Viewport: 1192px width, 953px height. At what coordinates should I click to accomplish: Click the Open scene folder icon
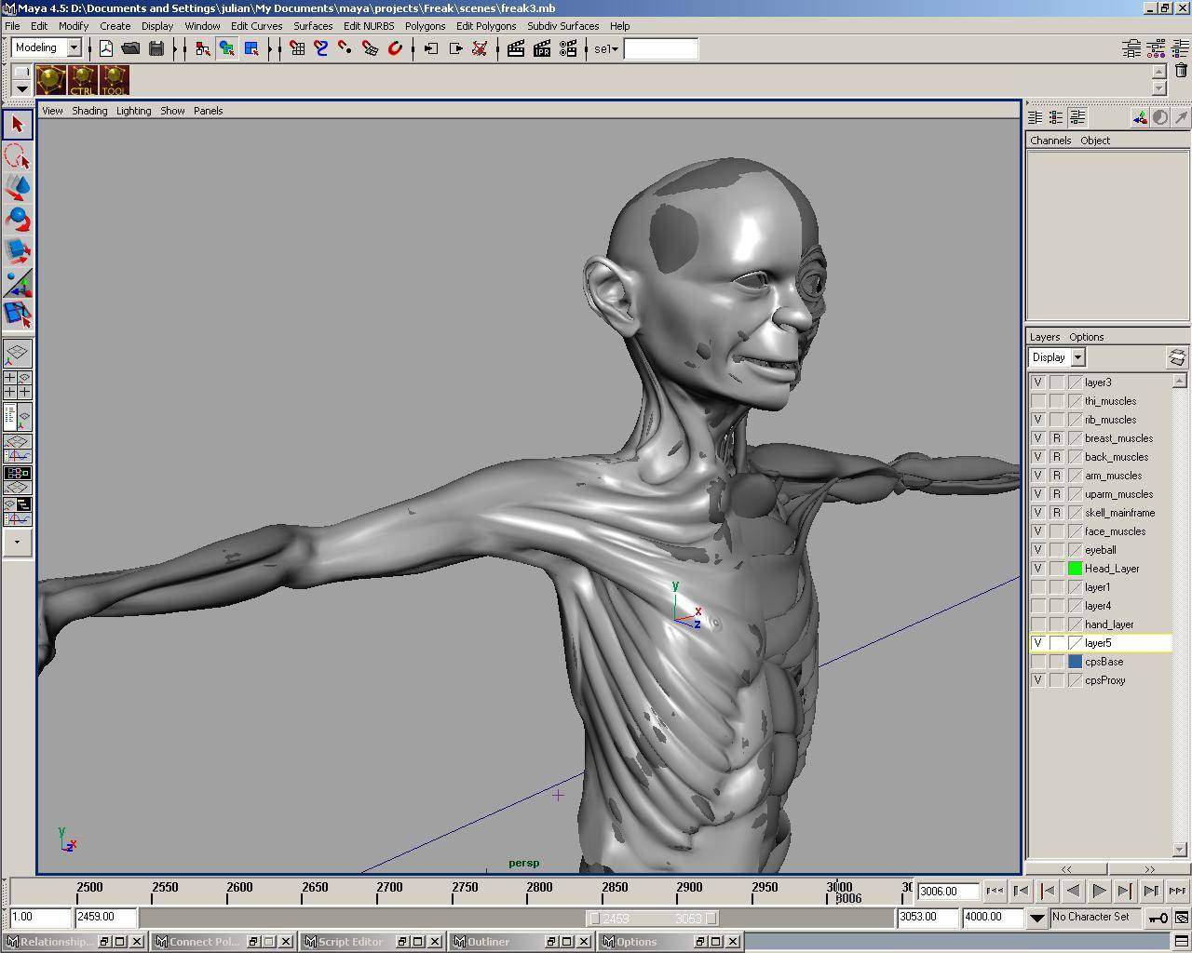point(130,48)
